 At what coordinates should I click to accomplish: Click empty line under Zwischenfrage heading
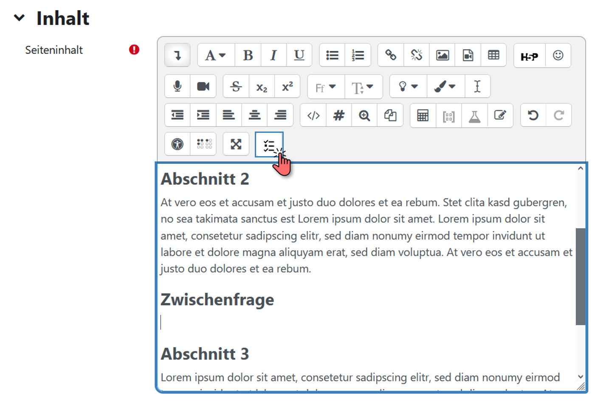point(297,322)
